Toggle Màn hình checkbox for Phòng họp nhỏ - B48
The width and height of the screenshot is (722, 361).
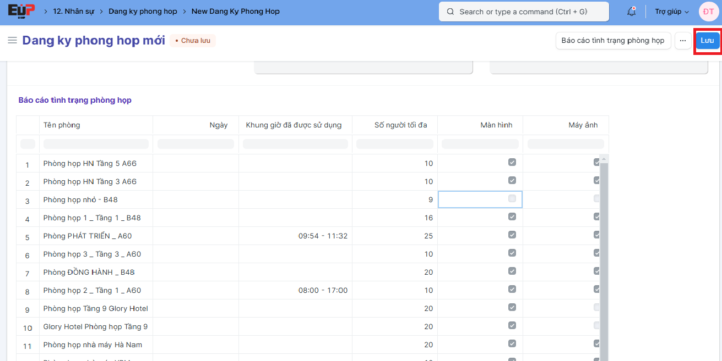click(512, 199)
